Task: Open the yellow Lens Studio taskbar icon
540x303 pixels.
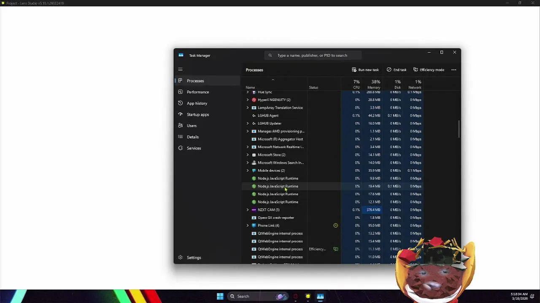Action: point(308,296)
